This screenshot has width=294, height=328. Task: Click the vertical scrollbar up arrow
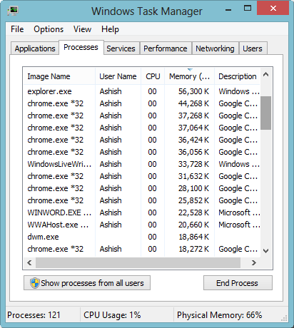point(266,75)
